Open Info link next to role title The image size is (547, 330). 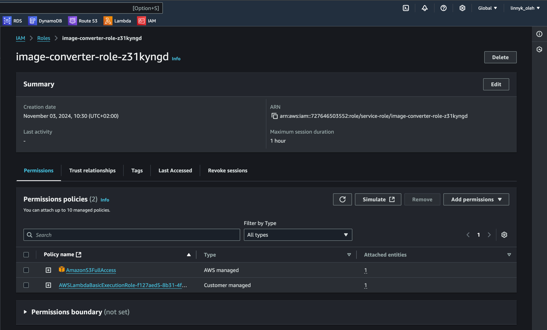(x=176, y=59)
